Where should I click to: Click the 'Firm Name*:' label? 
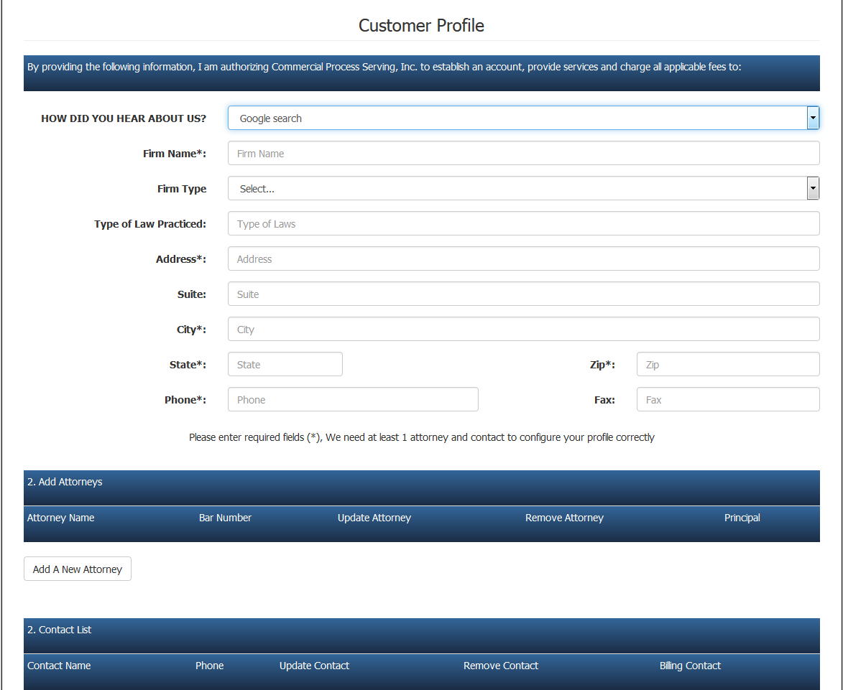point(175,154)
